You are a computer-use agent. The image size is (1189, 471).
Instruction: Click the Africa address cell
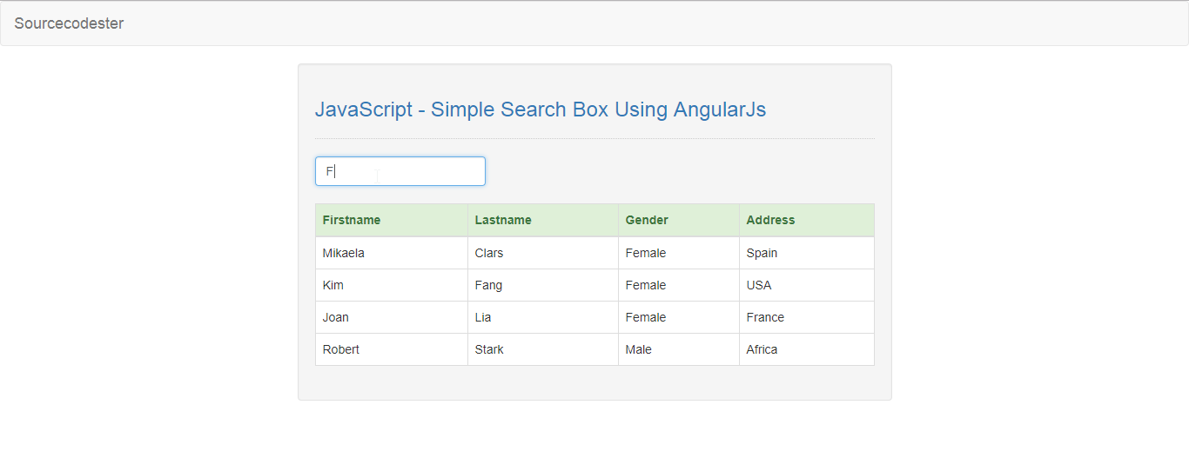click(x=807, y=349)
